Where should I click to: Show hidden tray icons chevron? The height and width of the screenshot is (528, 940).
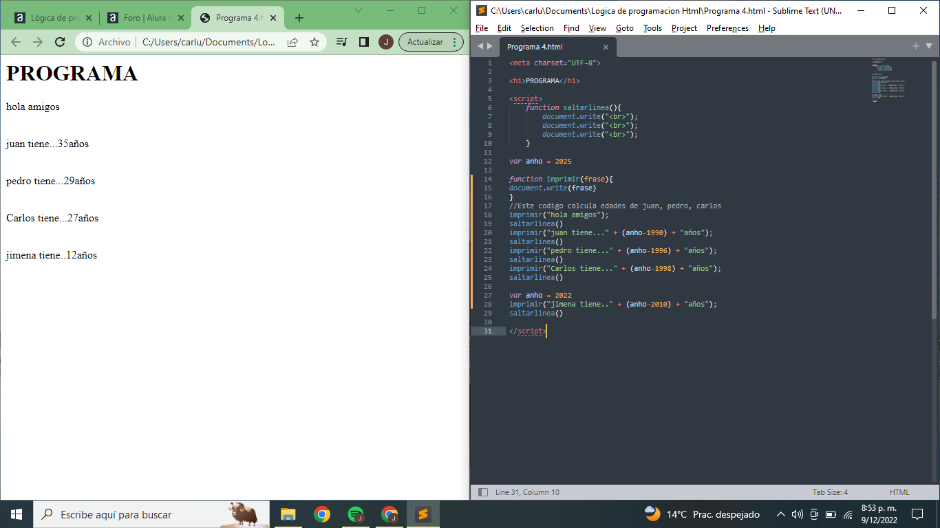(781, 514)
